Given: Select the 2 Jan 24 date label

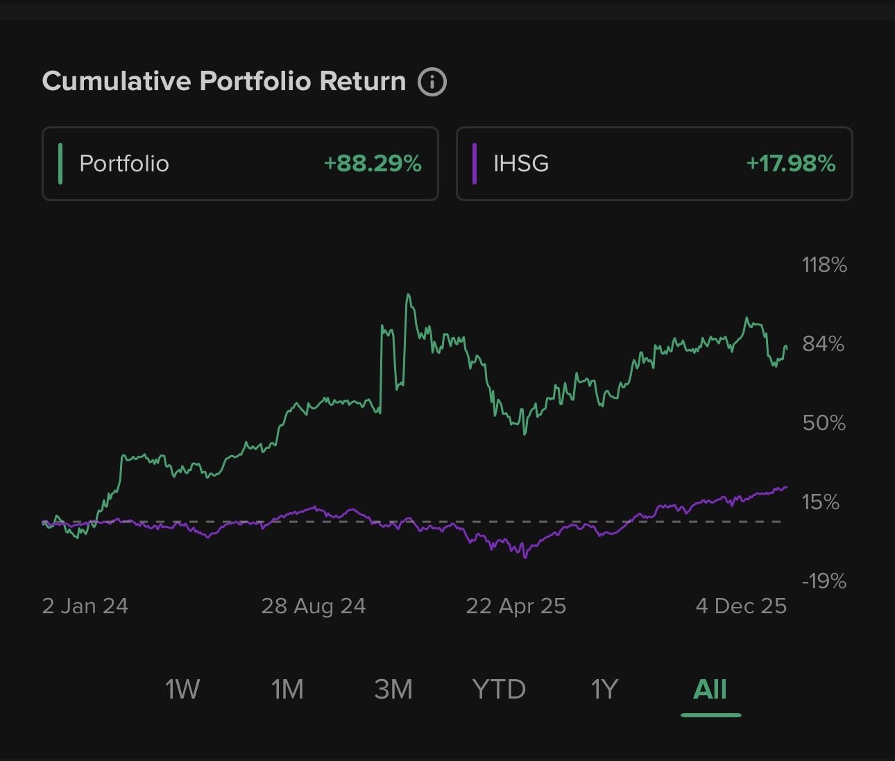Looking at the screenshot, I should coord(85,606).
